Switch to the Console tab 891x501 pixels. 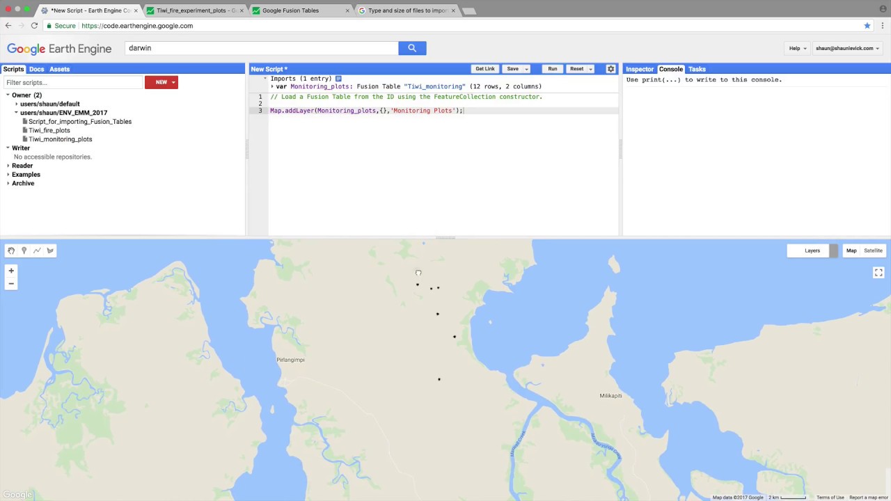(x=671, y=69)
